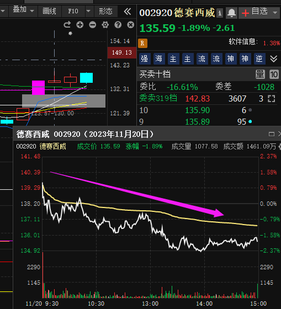Click the 成交量 1077.58 label in popup
The width and height of the screenshot is (281, 309).
pos(195,146)
